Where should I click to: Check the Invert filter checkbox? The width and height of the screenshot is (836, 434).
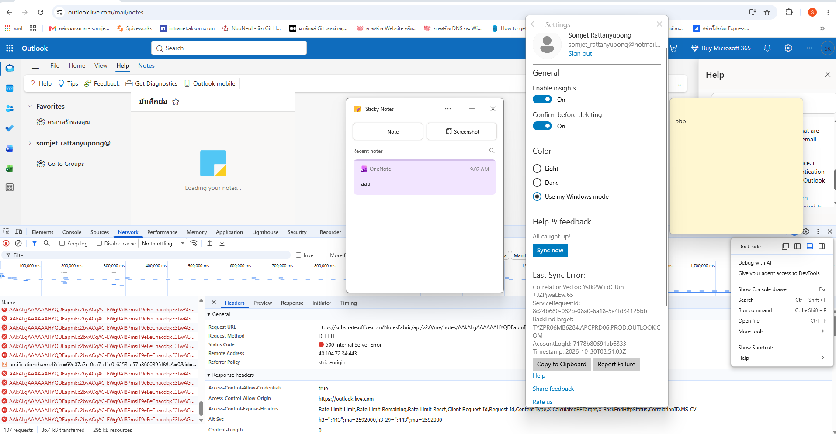(298, 255)
